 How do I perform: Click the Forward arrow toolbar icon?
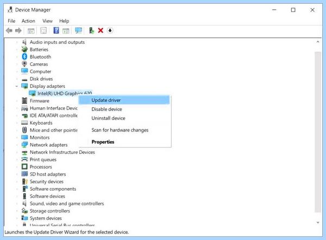coord(18,31)
